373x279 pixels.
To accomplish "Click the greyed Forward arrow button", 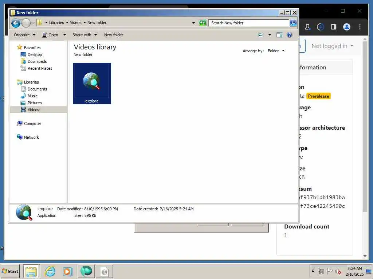I will 26,23.
